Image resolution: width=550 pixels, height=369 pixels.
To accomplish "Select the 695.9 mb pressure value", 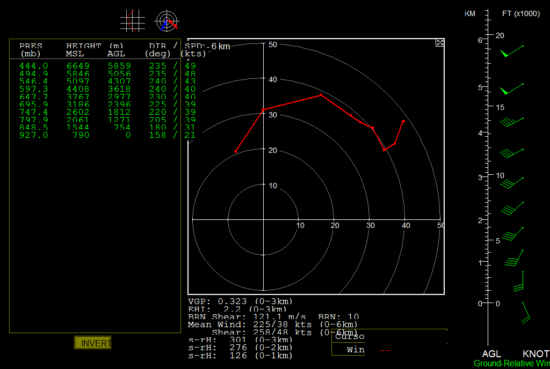I will [x=34, y=105].
